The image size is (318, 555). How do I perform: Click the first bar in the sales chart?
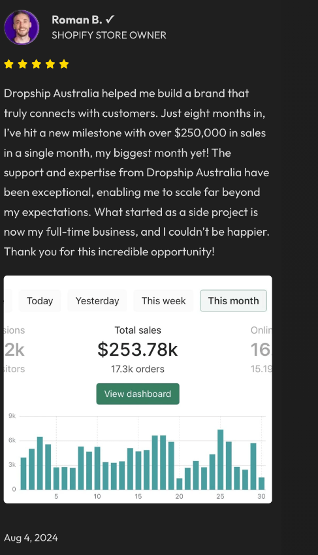coord(24,473)
